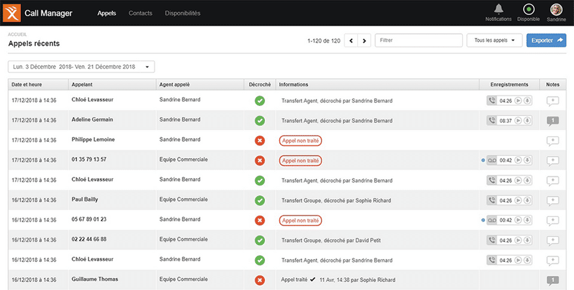Open the note on Adeline Germain's call
This screenshot has width=574, height=290.
point(552,121)
